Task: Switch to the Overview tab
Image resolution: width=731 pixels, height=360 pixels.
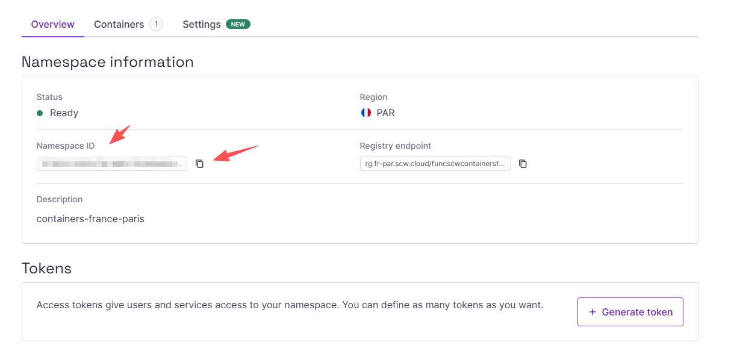Action: (x=53, y=25)
